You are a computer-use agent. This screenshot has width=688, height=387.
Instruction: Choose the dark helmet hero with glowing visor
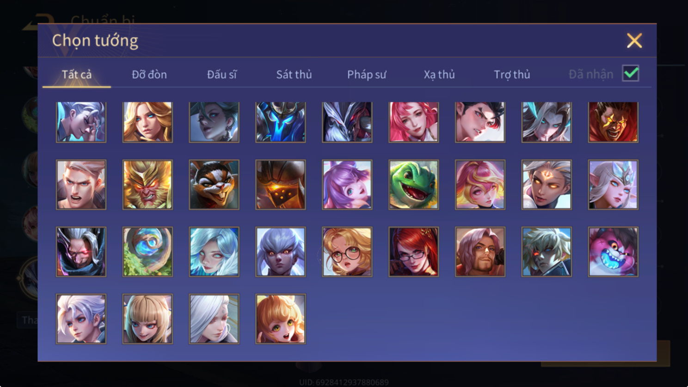click(x=281, y=184)
